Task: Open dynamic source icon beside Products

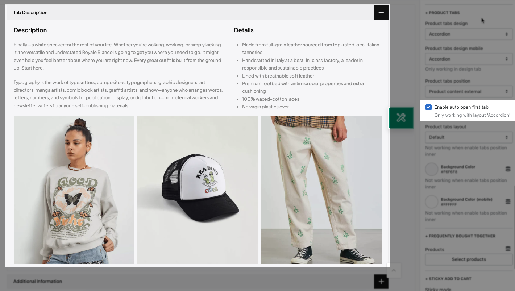Action: tap(508, 249)
